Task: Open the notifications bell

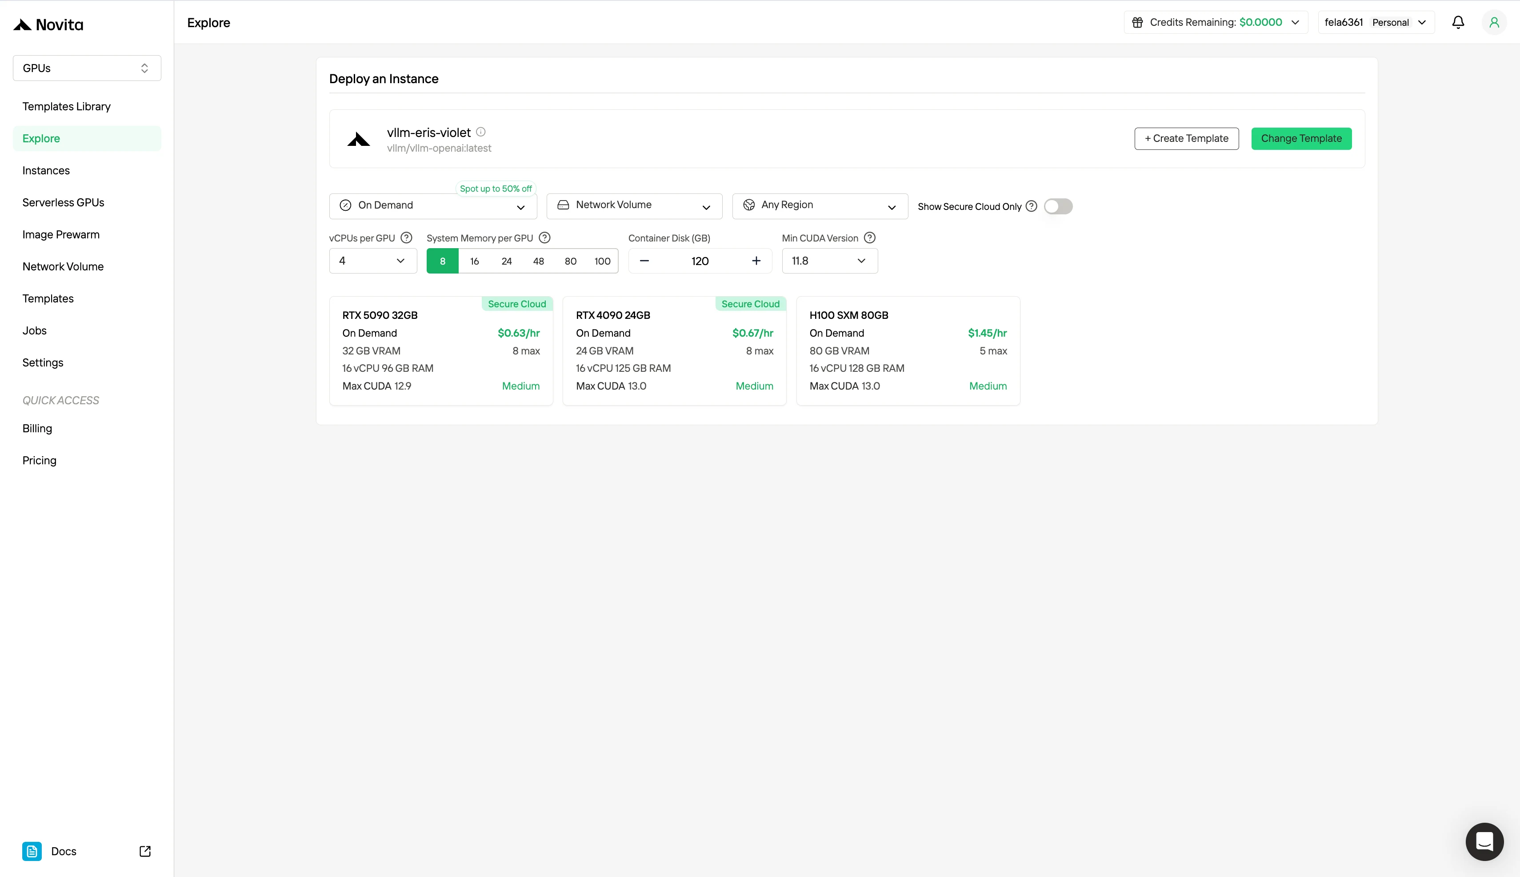Action: pos(1458,22)
